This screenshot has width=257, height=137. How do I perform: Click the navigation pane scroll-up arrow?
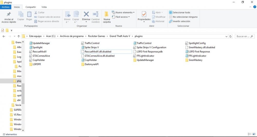pos(23,42)
